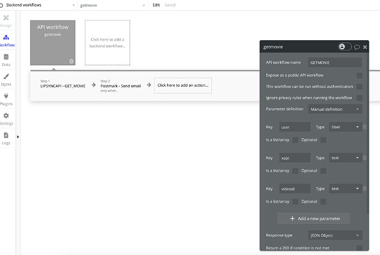
Task: Select the API workflow getmovie block
Action: pyautogui.click(x=52, y=42)
